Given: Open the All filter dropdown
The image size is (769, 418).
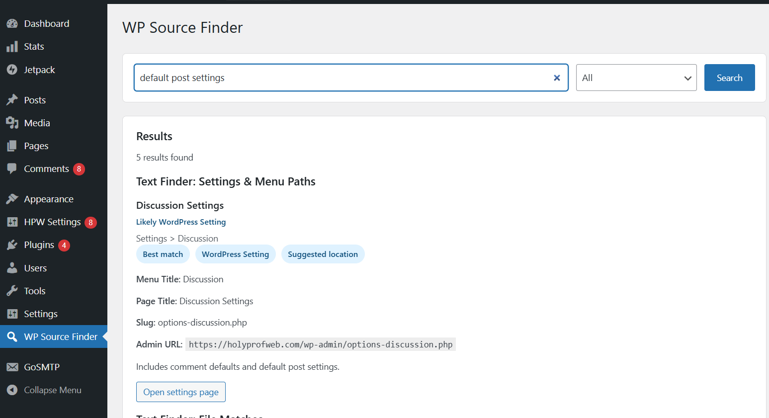Looking at the screenshot, I should click(636, 78).
